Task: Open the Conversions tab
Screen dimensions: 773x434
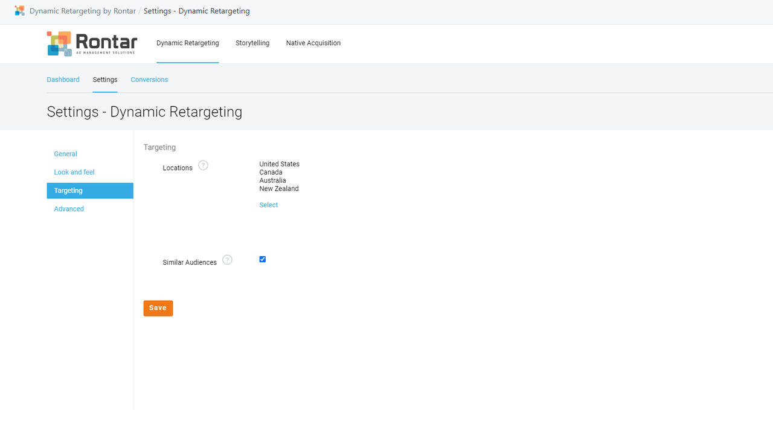Action: click(149, 79)
